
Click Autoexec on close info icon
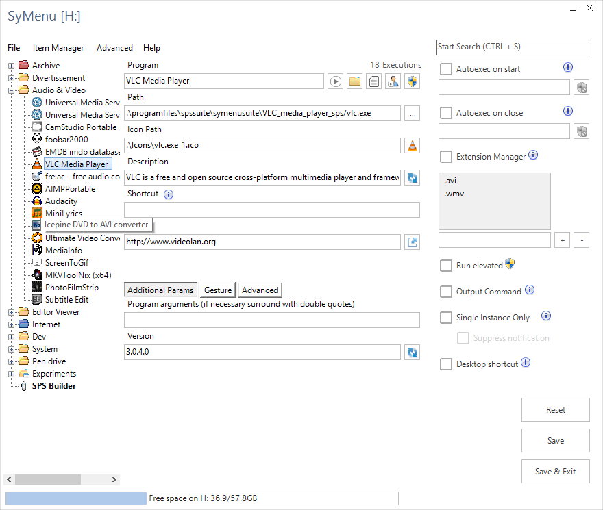pos(568,111)
